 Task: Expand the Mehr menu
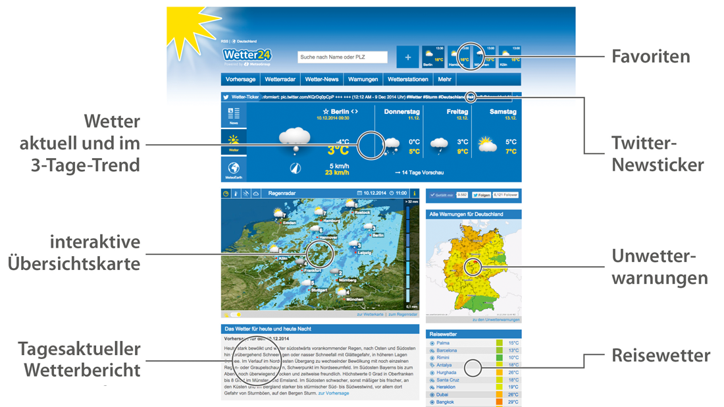tap(445, 80)
